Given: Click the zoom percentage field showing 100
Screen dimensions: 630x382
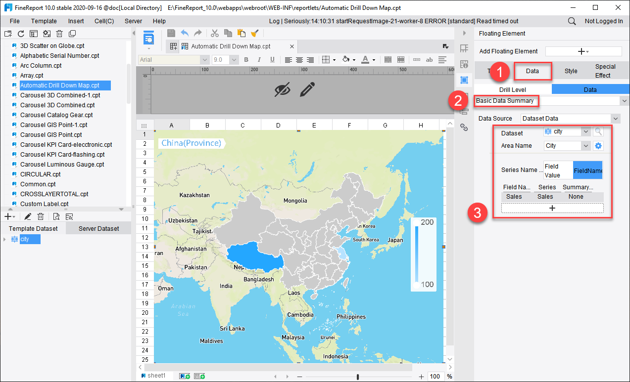Looking at the screenshot, I should (436, 377).
